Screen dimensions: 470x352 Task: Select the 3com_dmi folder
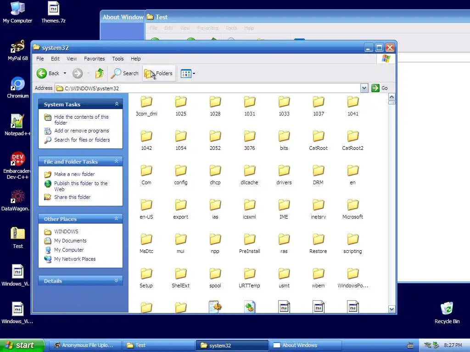[146, 106]
